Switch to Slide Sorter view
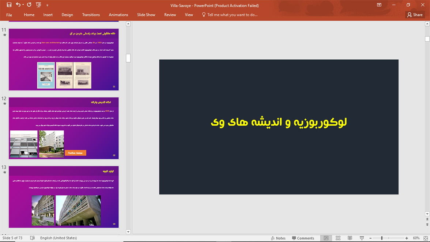The height and width of the screenshot is (242, 430). [x=338, y=238]
